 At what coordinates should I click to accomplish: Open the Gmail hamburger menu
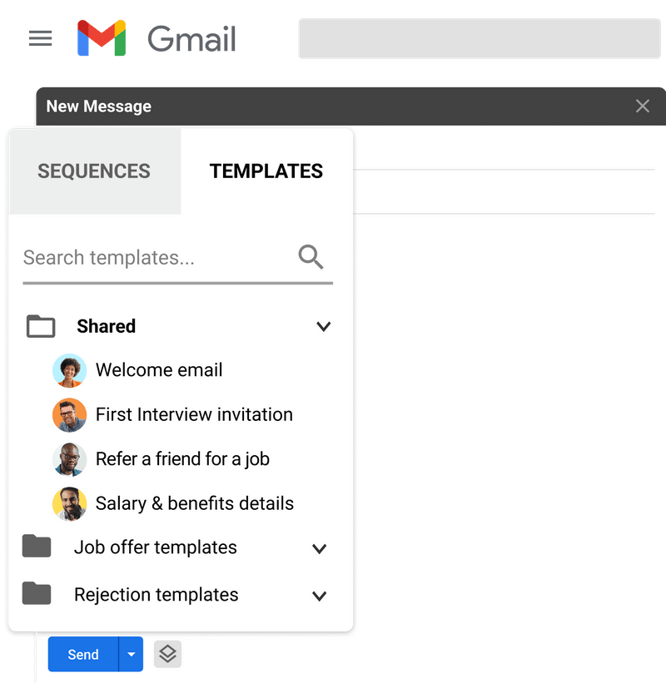40,37
